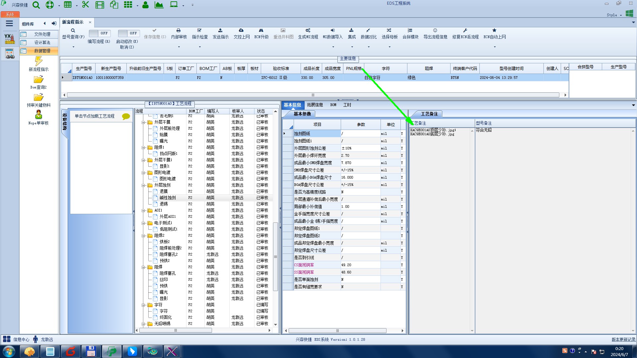Open 发送指示 toolbar icon
The width and height of the screenshot is (637, 358).
pos(220,30)
